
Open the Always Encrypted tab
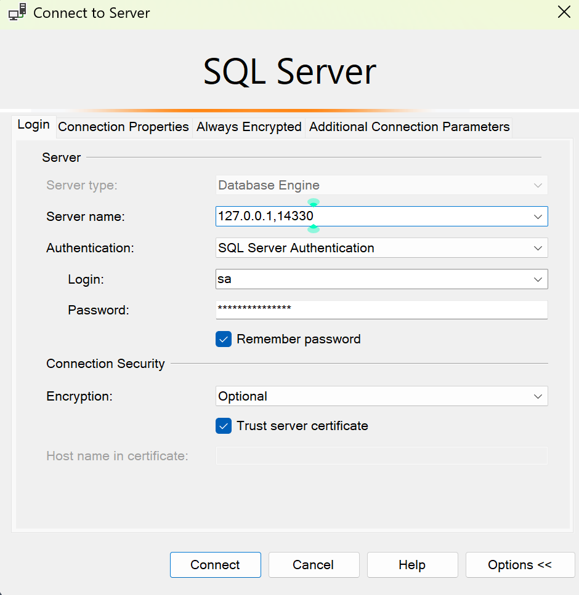(249, 127)
